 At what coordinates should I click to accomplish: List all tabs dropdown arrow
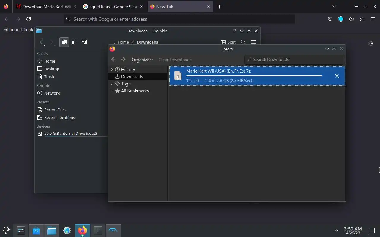coord(334,7)
